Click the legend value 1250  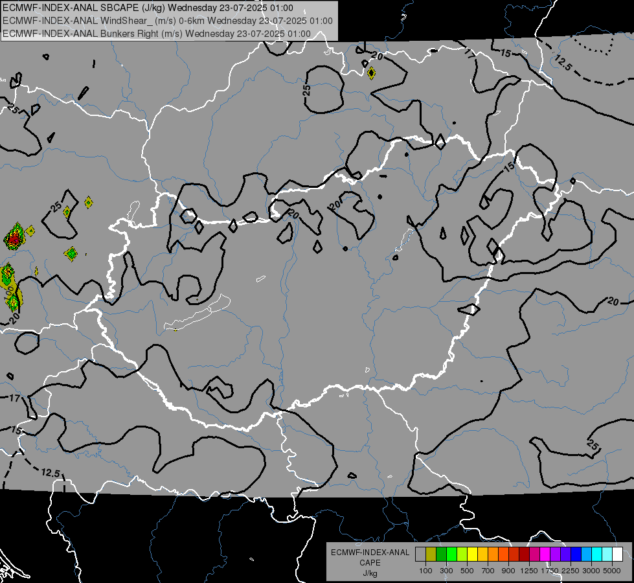[529, 571]
